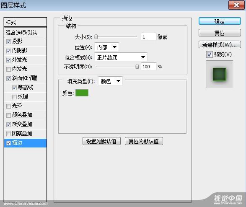Click the 新建样式(W)... button
Viewport: 246px width, 207px height.
220,45
